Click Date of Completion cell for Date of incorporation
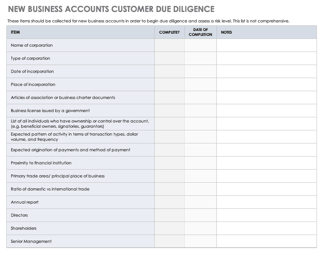 200,71
